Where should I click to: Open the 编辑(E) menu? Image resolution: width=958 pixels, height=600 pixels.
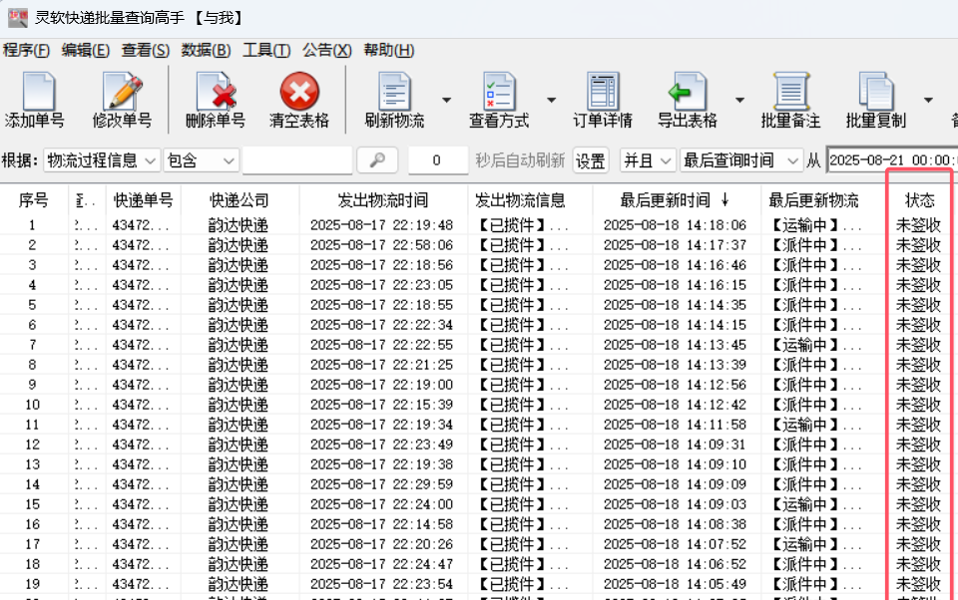coord(86,50)
